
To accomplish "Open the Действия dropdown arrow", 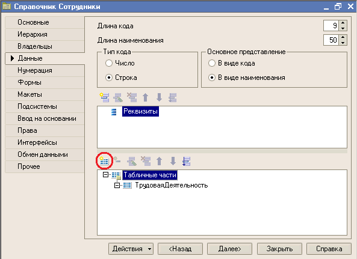I will [149, 249].
